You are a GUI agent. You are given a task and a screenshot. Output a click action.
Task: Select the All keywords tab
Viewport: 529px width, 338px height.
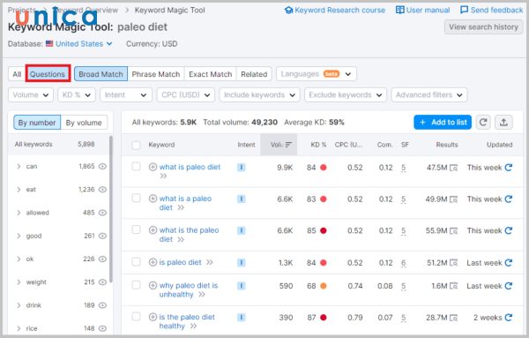pyautogui.click(x=17, y=74)
